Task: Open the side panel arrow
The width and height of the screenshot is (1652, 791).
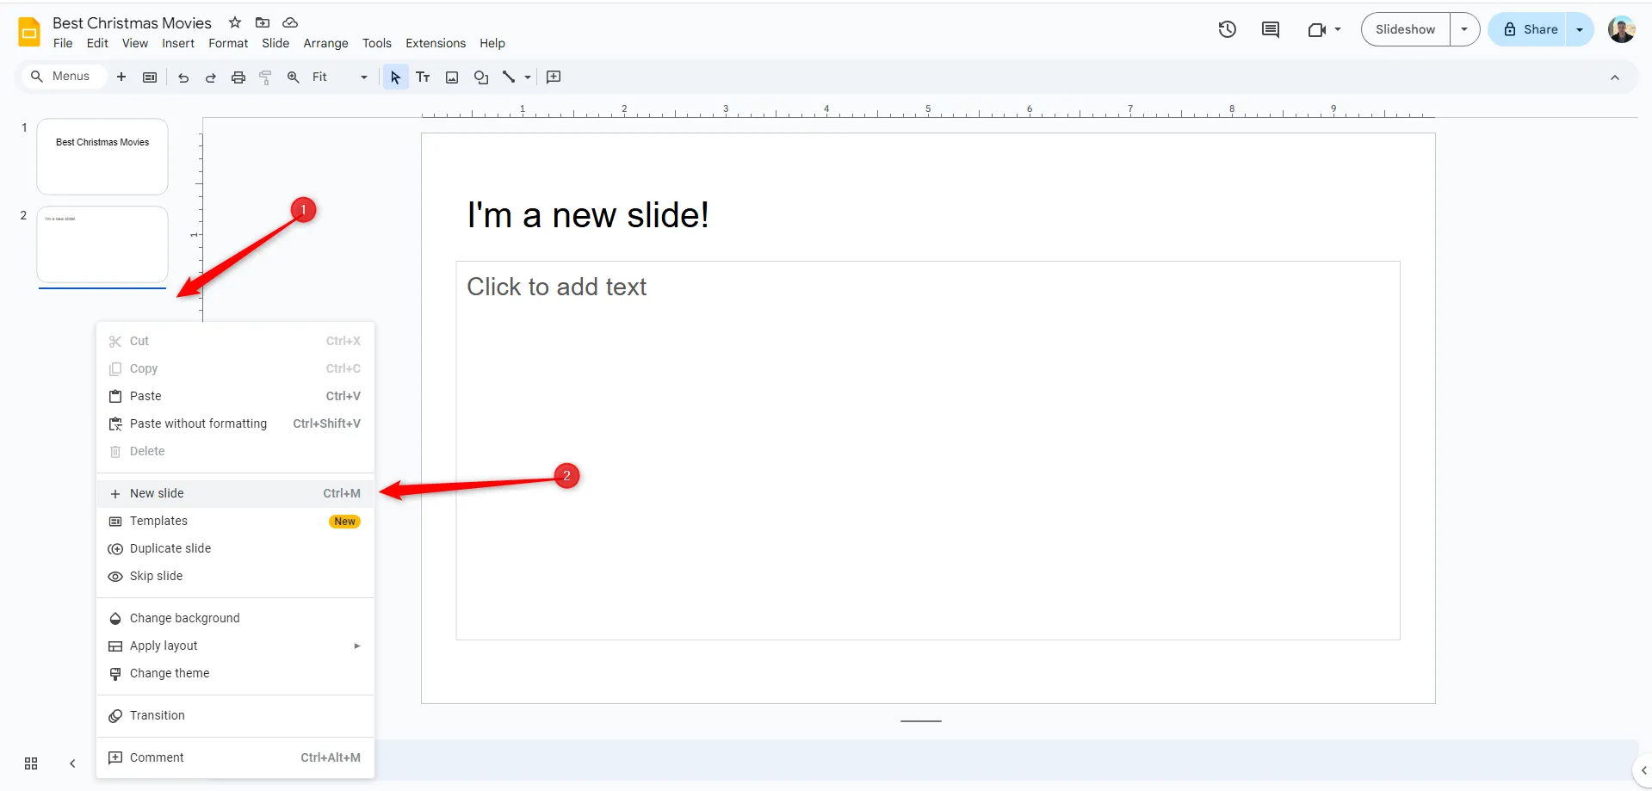Action: pyautogui.click(x=1643, y=770)
